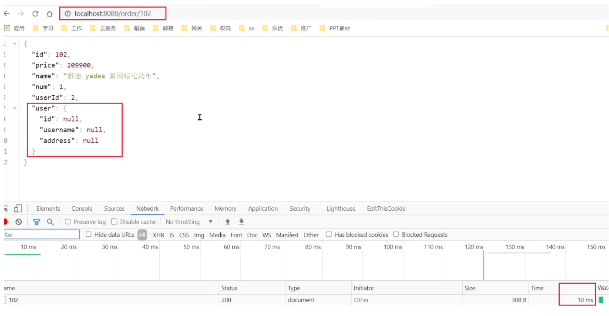
Task: Enable the Preserve log checkbox
Action: pyautogui.click(x=68, y=222)
